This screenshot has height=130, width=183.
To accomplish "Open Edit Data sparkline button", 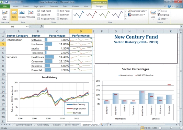I will coord(4,15).
